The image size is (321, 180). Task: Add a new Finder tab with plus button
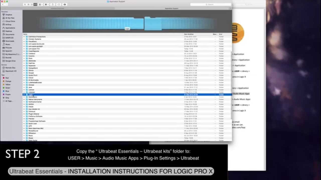(231, 8)
